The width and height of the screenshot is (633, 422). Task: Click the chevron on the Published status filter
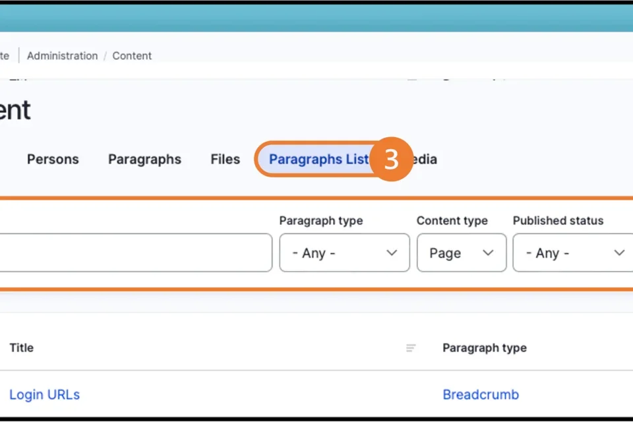click(x=618, y=253)
